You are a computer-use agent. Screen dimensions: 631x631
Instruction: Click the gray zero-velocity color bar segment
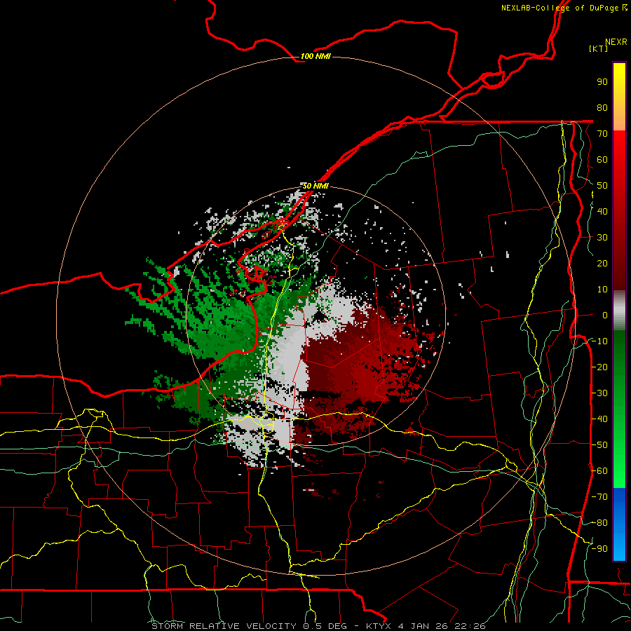point(619,311)
